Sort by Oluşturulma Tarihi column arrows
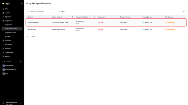The image size is (188, 105). pyautogui.click(x=95, y=17)
